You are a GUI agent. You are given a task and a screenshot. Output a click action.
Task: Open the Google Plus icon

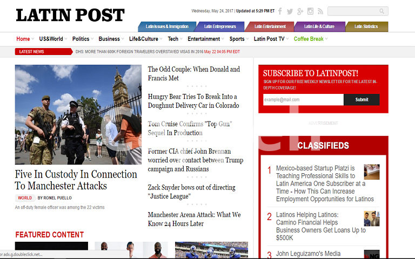point(300,11)
